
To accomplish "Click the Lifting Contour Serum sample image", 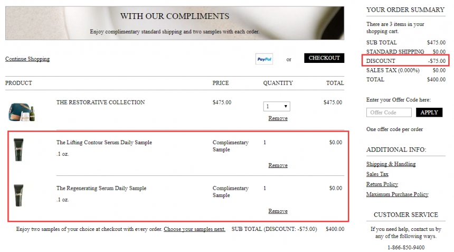I will tap(18, 150).
